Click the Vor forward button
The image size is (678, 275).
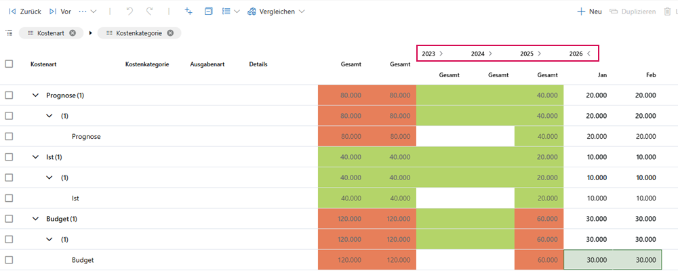(x=60, y=12)
